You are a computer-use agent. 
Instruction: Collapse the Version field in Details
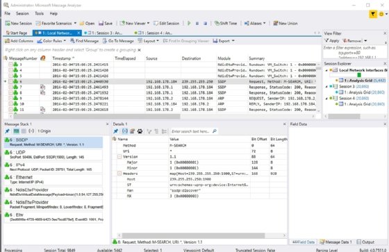click(119, 157)
